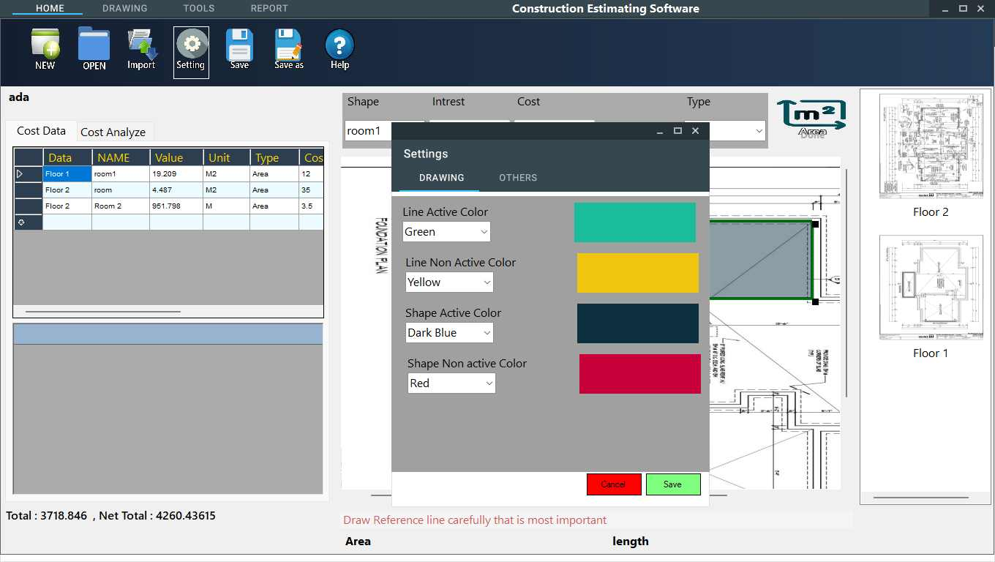995x562 pixels.
Task: Close the Settings dialog
Action: pyautogui.click(x=695, y=131)
